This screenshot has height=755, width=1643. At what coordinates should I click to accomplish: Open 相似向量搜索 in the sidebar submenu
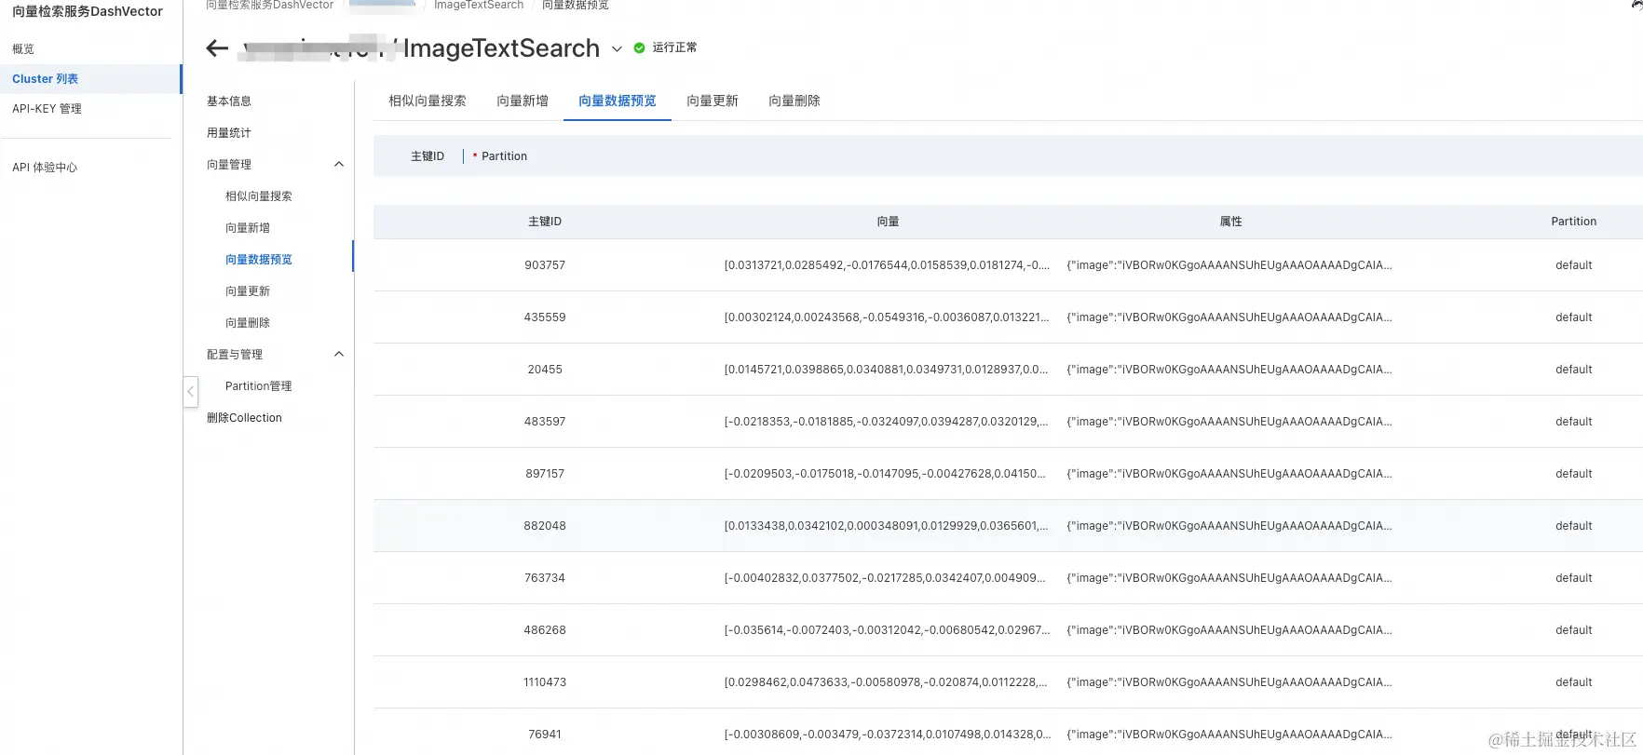point(259,196)
